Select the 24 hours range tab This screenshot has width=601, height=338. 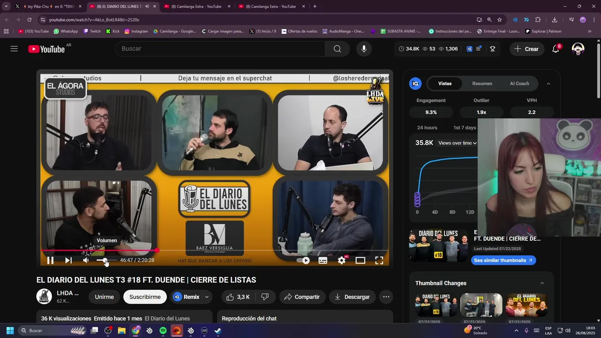[427, 128]
